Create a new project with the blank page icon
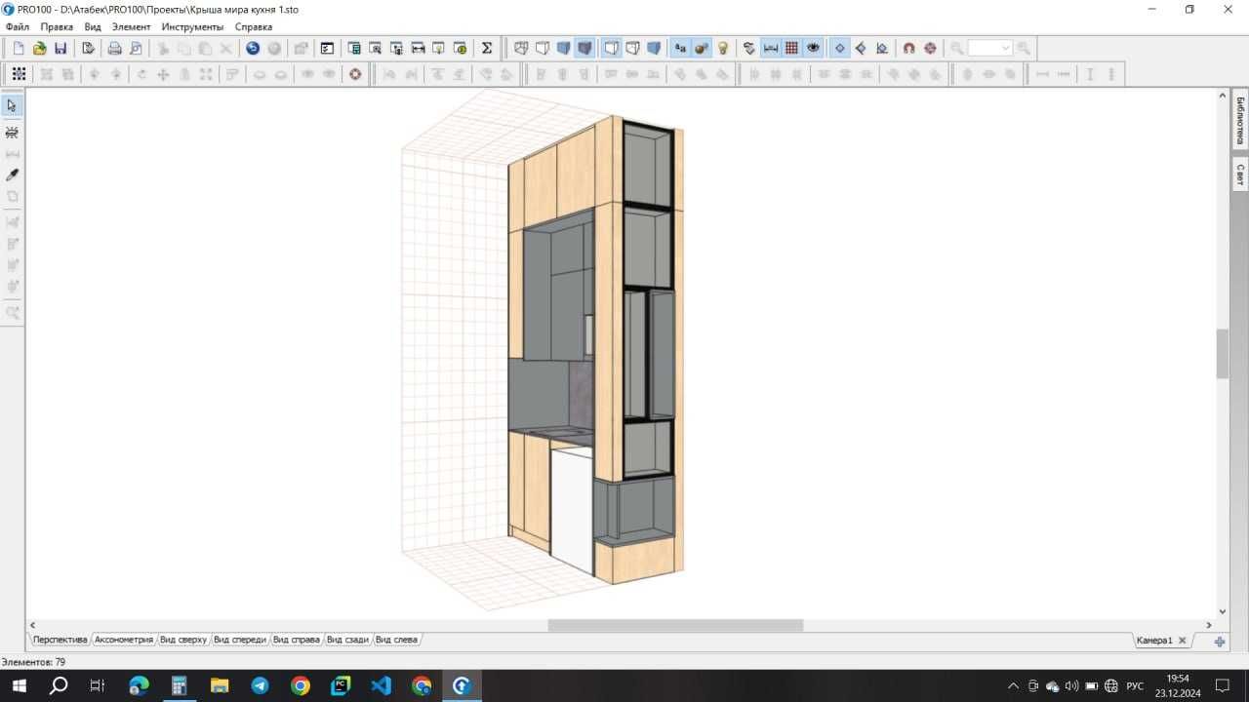This screenshot has width=1249, height=702. click(x=19, y=49)
